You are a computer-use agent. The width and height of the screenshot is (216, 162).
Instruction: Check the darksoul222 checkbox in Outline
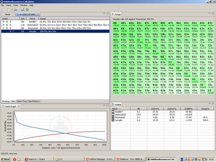click(113, 114)
